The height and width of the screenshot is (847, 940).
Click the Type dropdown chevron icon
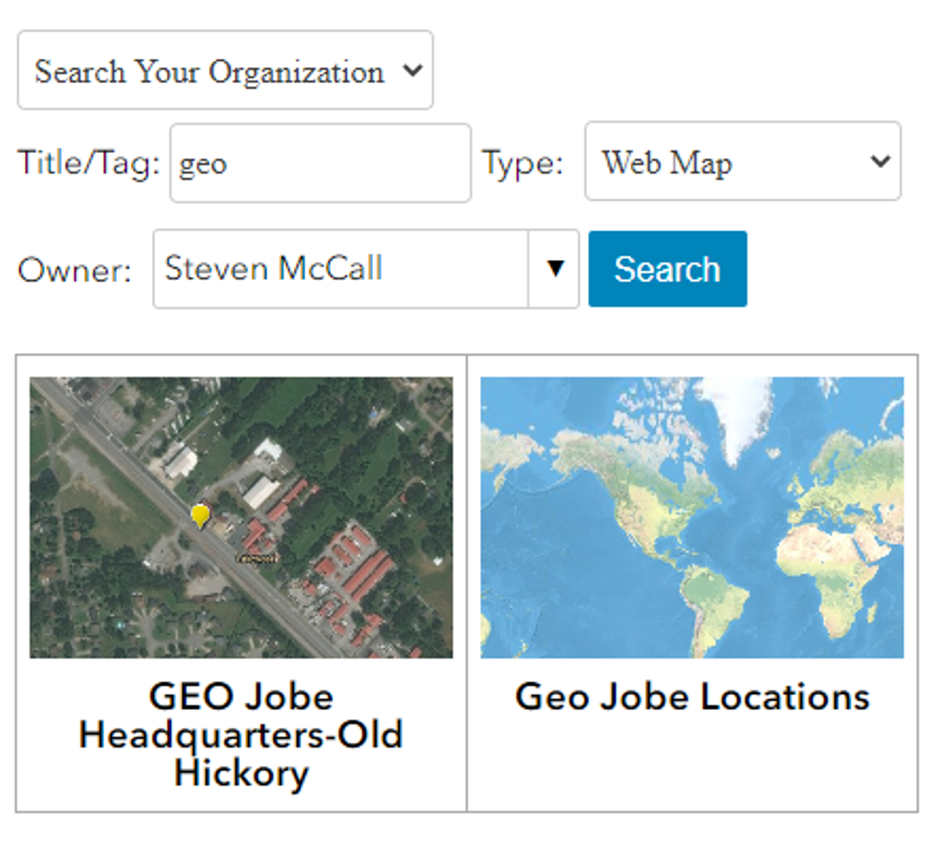880,163
